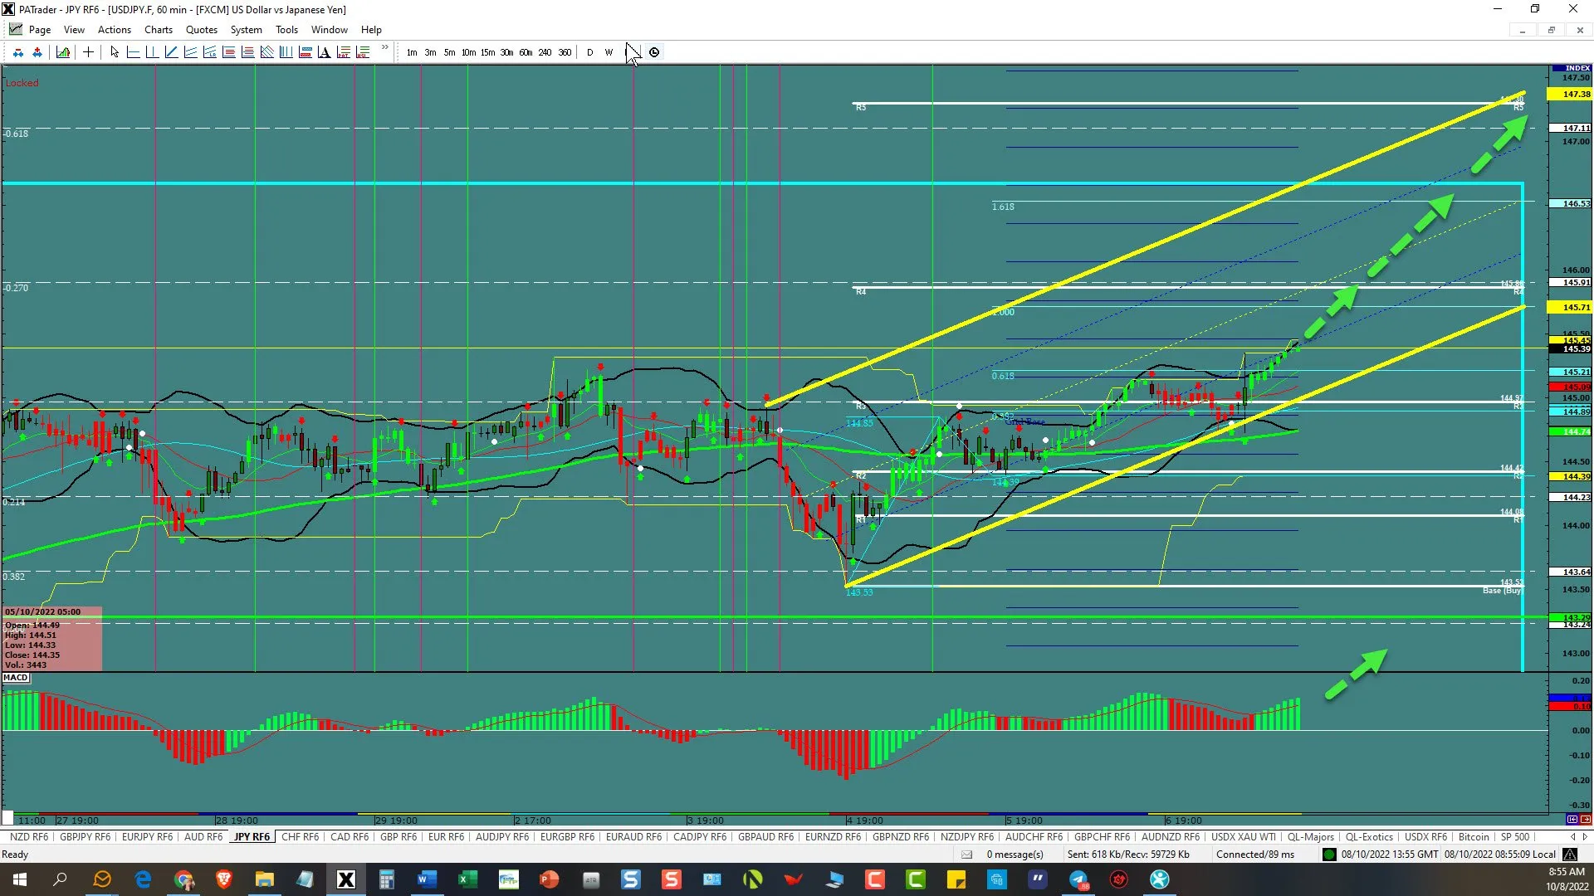Viewport: 1594px width, 896px height.
Task: Select the vertical line drawing tool
Action: 152,52
